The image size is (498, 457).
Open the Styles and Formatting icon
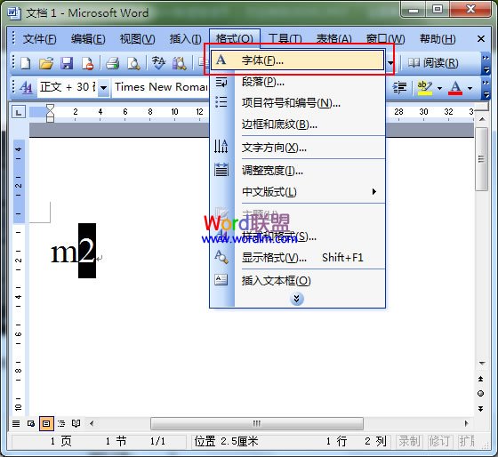click(x=26, y=87)
